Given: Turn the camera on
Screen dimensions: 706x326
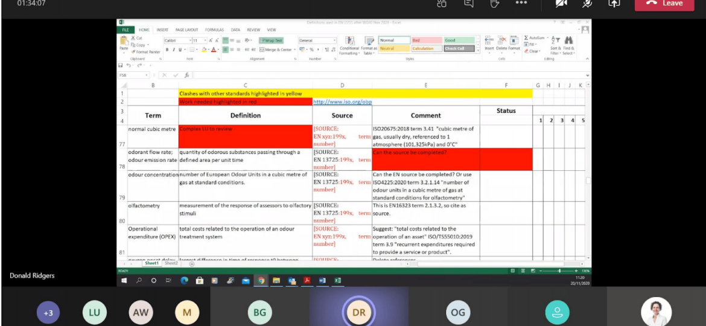Looking at the screenshot, I should tap(561, 2).
